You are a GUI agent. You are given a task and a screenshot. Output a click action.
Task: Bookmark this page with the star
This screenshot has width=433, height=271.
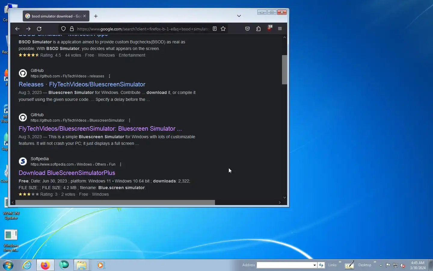(223, 29)
